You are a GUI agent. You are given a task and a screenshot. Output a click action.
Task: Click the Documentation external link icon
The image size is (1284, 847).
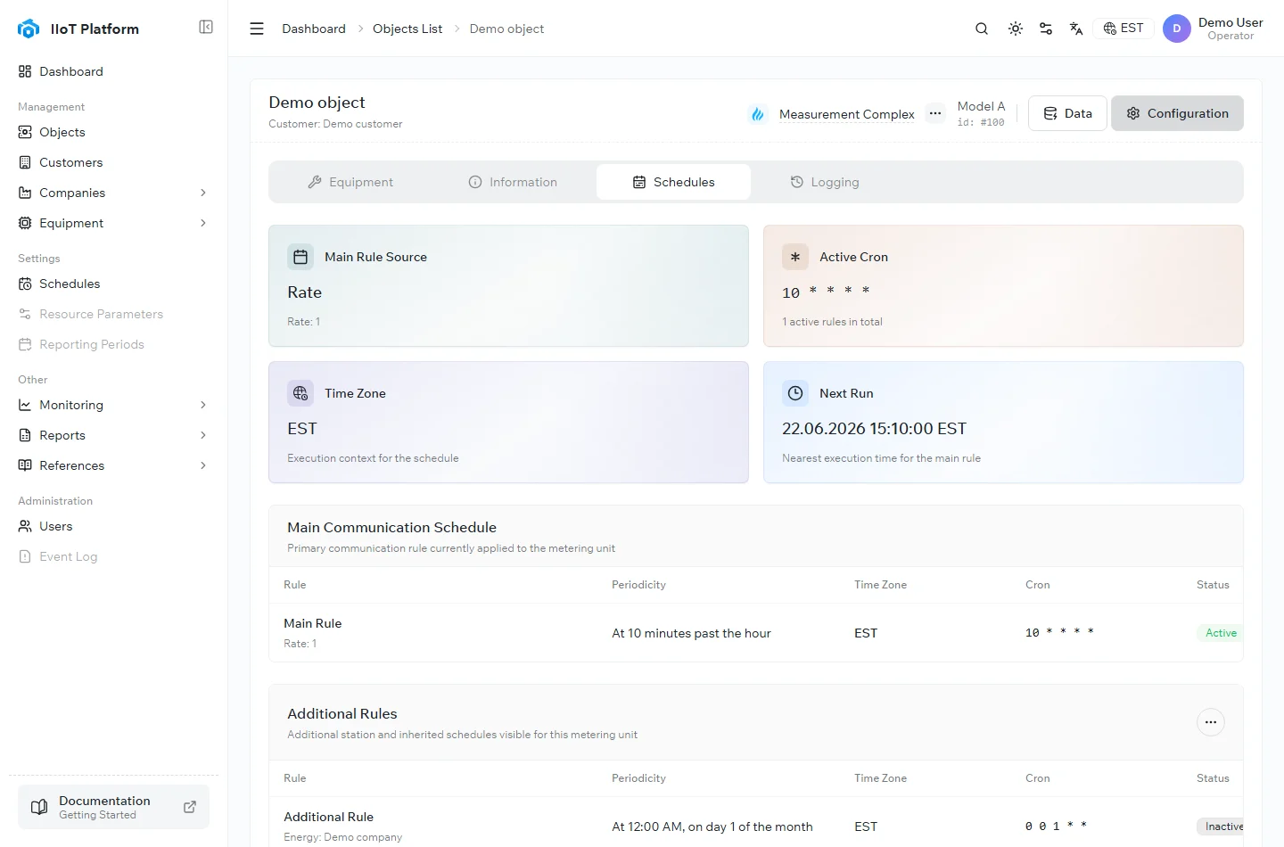(190, 807)
